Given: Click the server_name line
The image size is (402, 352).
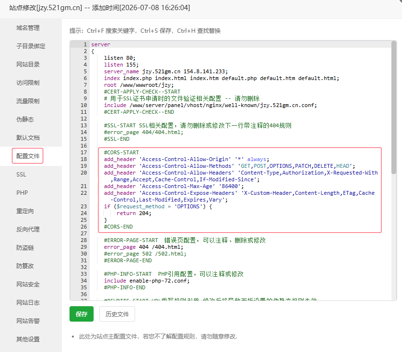Looking at the screenshot, I should [x=166, y=71].
